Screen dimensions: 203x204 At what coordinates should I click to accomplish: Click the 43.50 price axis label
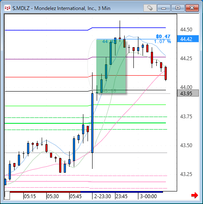tap(186, 145)
